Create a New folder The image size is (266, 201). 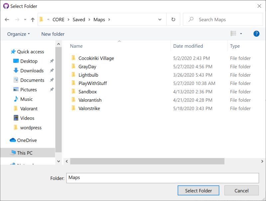click(53, 34)
